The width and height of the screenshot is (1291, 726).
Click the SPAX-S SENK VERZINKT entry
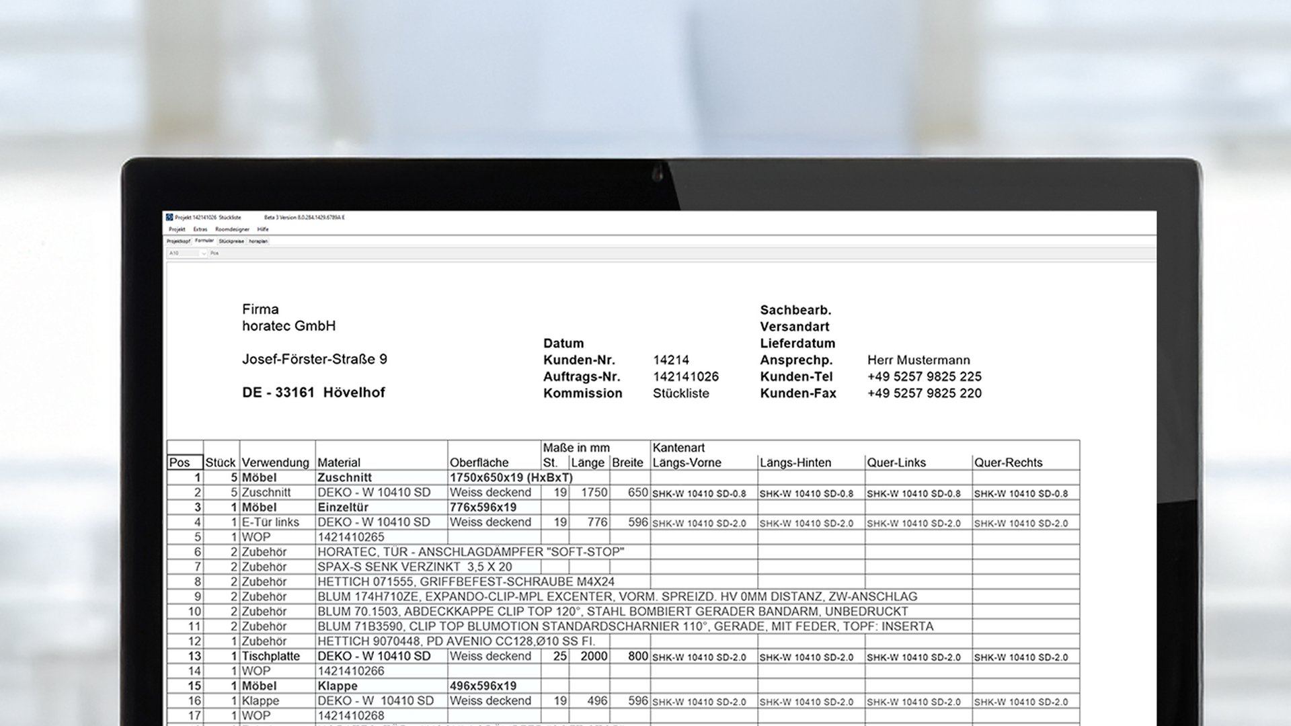point(414,567)
